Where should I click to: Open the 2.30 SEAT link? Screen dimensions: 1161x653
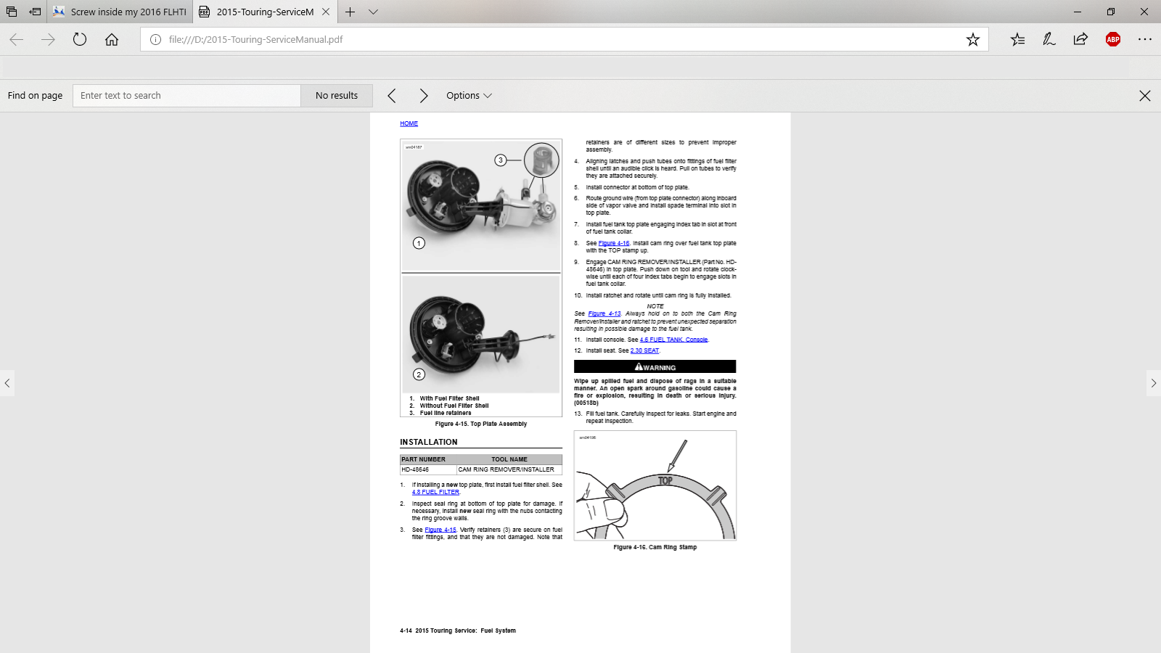644,350
